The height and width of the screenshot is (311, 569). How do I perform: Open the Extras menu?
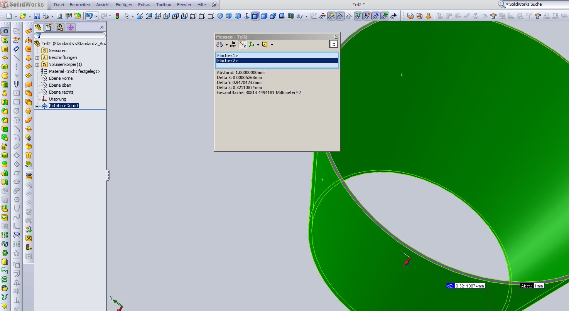coord(144,5)
